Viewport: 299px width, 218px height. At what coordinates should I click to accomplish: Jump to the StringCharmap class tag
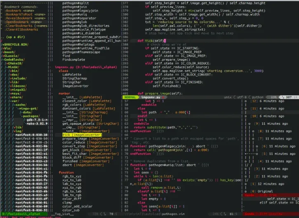[75, 78]
